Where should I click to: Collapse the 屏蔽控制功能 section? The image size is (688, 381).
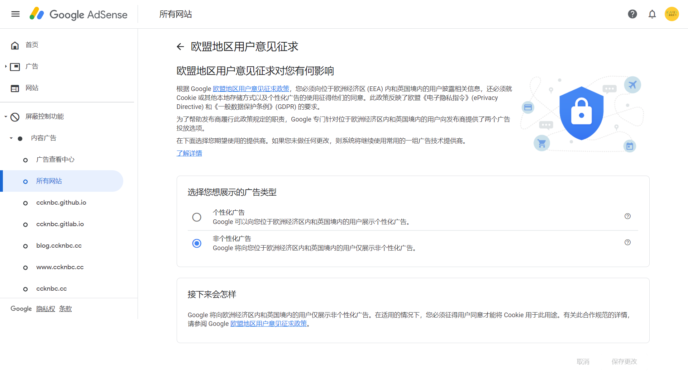[5, 116]
